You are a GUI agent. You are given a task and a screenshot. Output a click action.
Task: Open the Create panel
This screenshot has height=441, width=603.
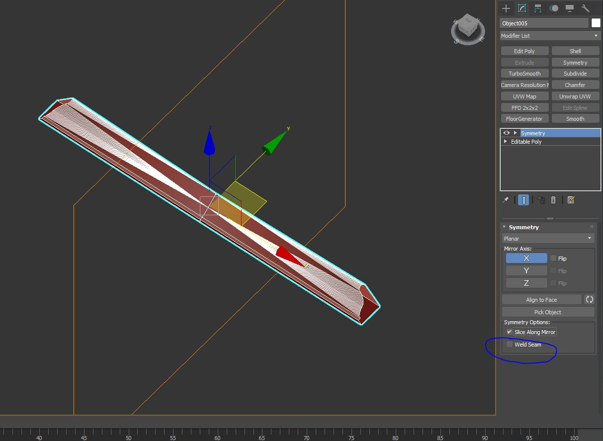pos(506,8)
